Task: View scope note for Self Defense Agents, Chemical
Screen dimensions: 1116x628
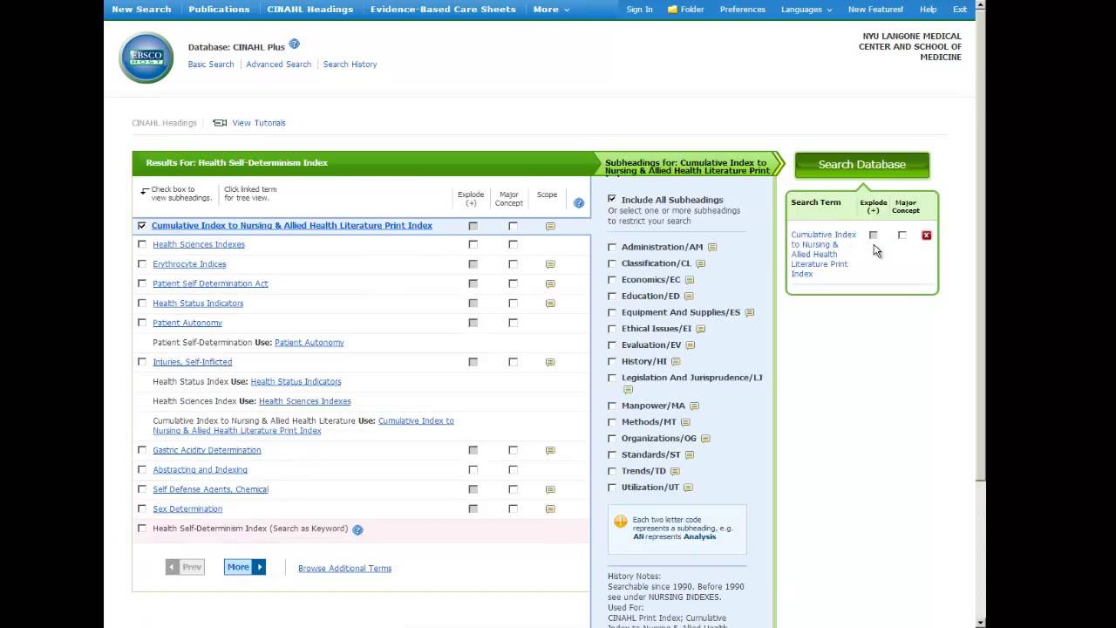Action: pos(550,489)
